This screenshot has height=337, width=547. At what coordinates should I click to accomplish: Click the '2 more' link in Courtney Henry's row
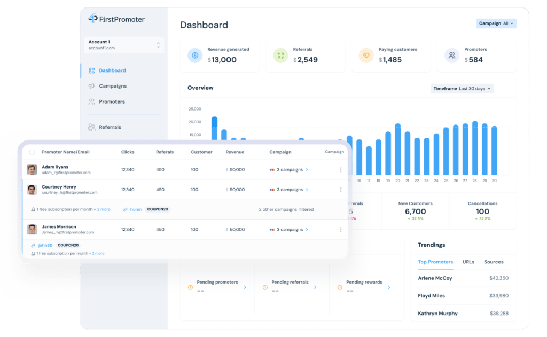pos(104,210)
